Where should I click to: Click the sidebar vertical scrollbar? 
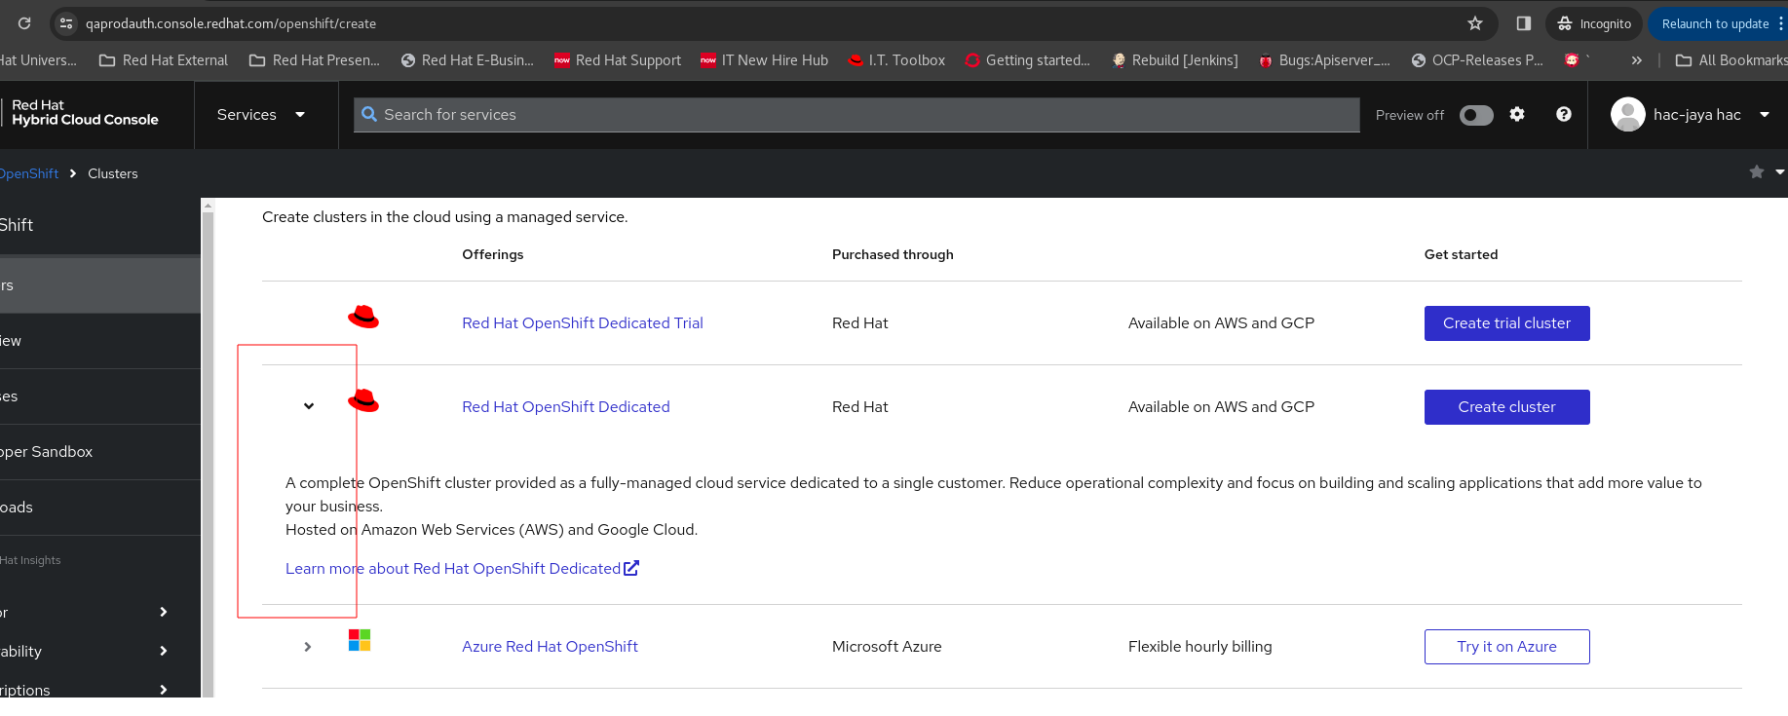[207, 448]
